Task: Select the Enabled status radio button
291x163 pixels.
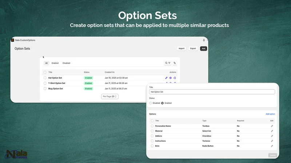Action: point(162,103)
